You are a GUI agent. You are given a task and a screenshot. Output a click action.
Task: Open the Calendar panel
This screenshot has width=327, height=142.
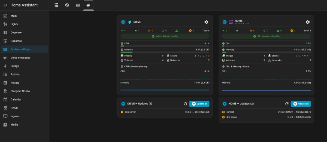point(24,100)
